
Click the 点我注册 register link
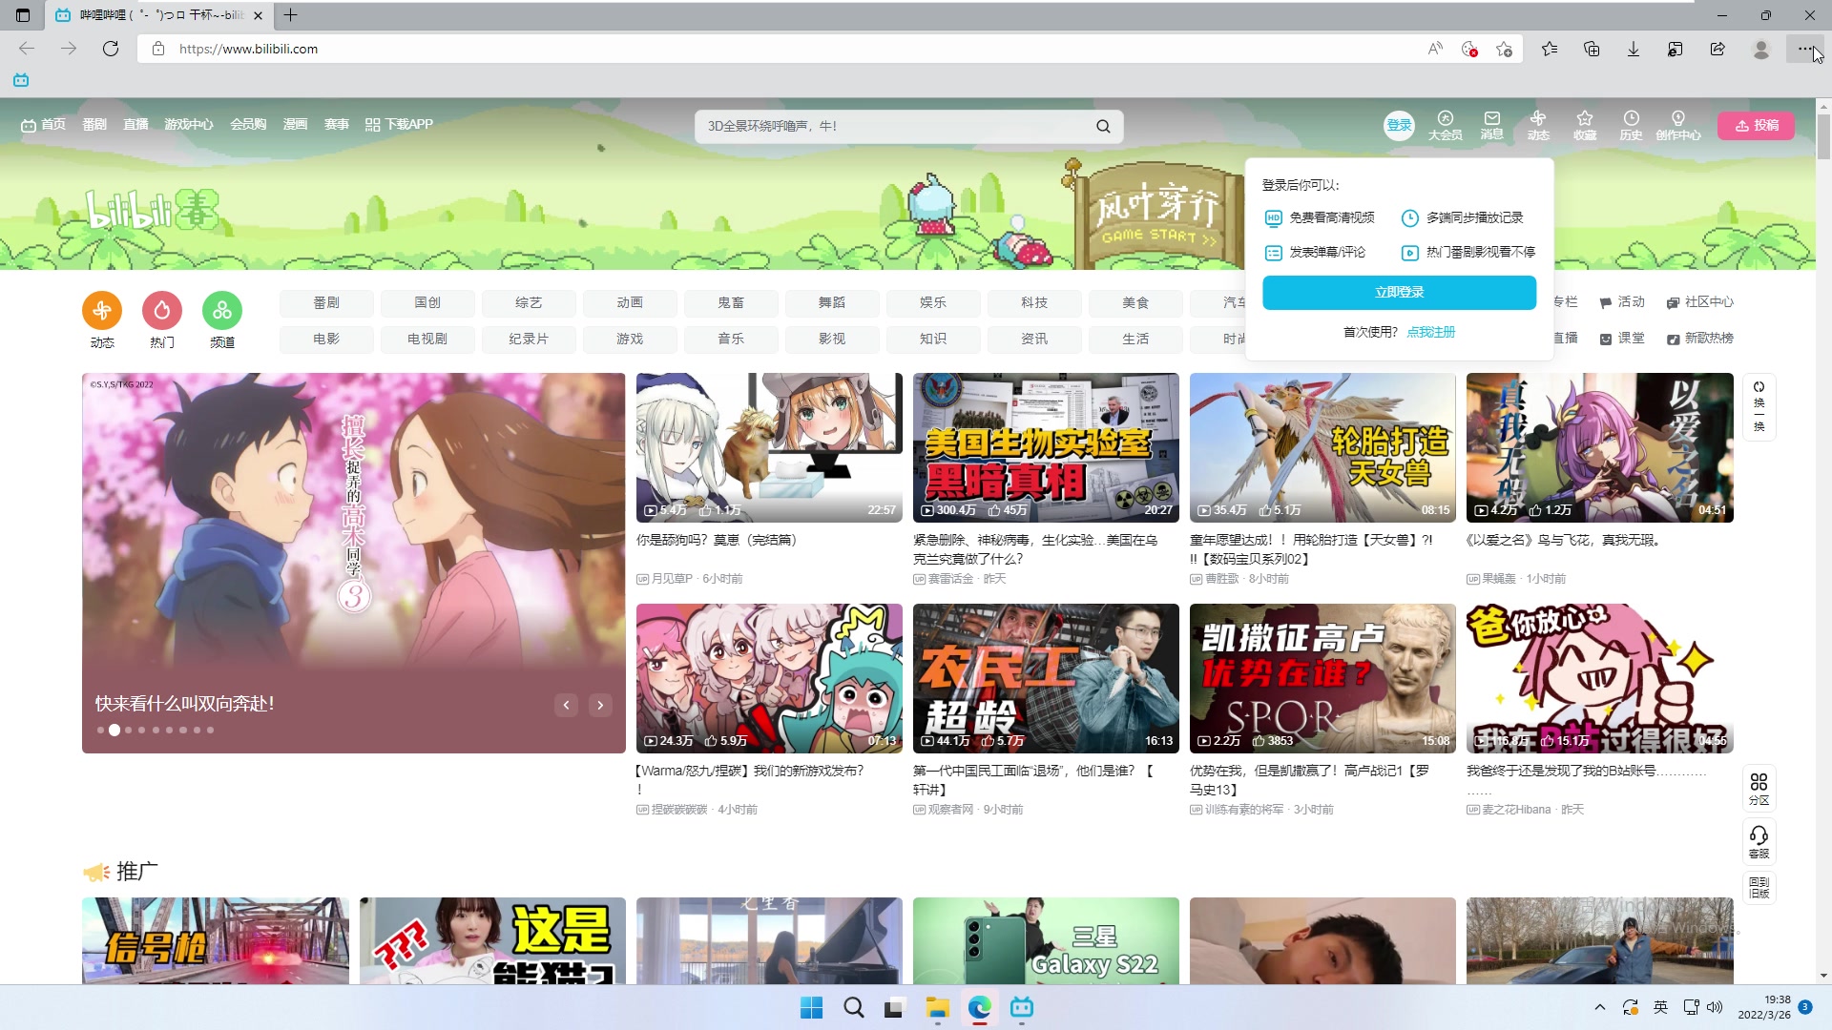click(x=1430, y=332)
